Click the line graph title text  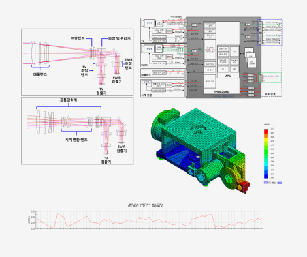click(146, 205)
